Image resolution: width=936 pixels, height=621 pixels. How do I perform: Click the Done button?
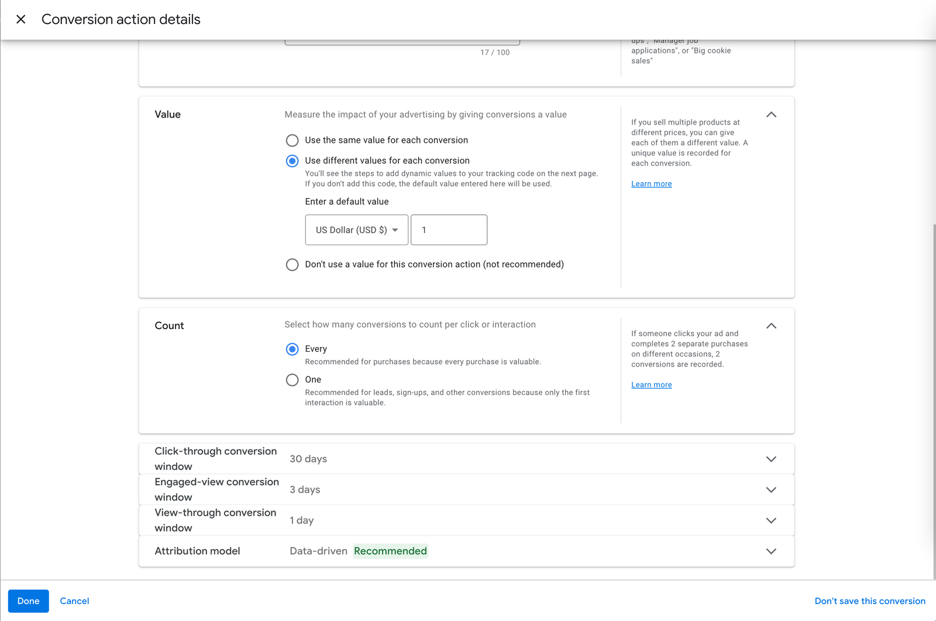28,601
